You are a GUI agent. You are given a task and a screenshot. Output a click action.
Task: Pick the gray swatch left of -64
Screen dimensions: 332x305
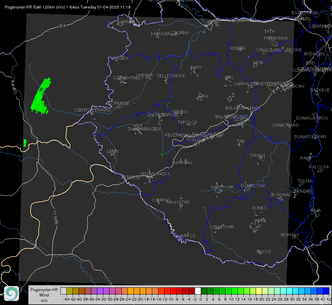(63, 291)
